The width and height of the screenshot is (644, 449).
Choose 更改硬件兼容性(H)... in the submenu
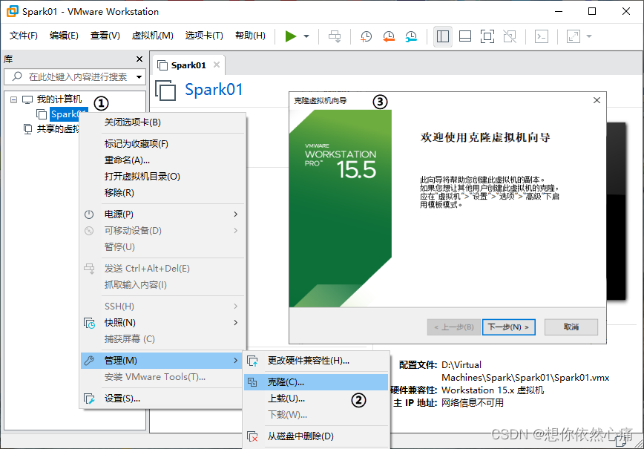click(316, 361)
